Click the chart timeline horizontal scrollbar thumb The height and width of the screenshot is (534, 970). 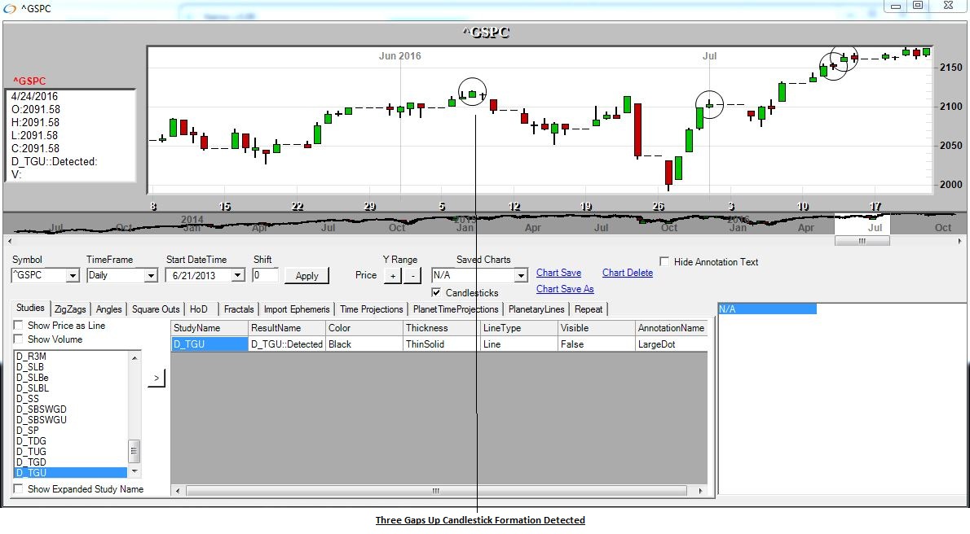click(862, 241)
